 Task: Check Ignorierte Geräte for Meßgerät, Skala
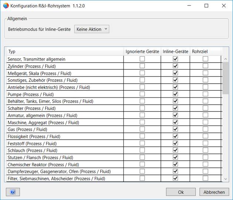pyautogui.click(x=142, y=73)
